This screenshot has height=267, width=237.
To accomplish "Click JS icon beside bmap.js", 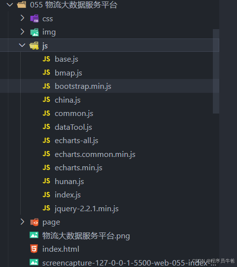I will [x=46, y=73].
